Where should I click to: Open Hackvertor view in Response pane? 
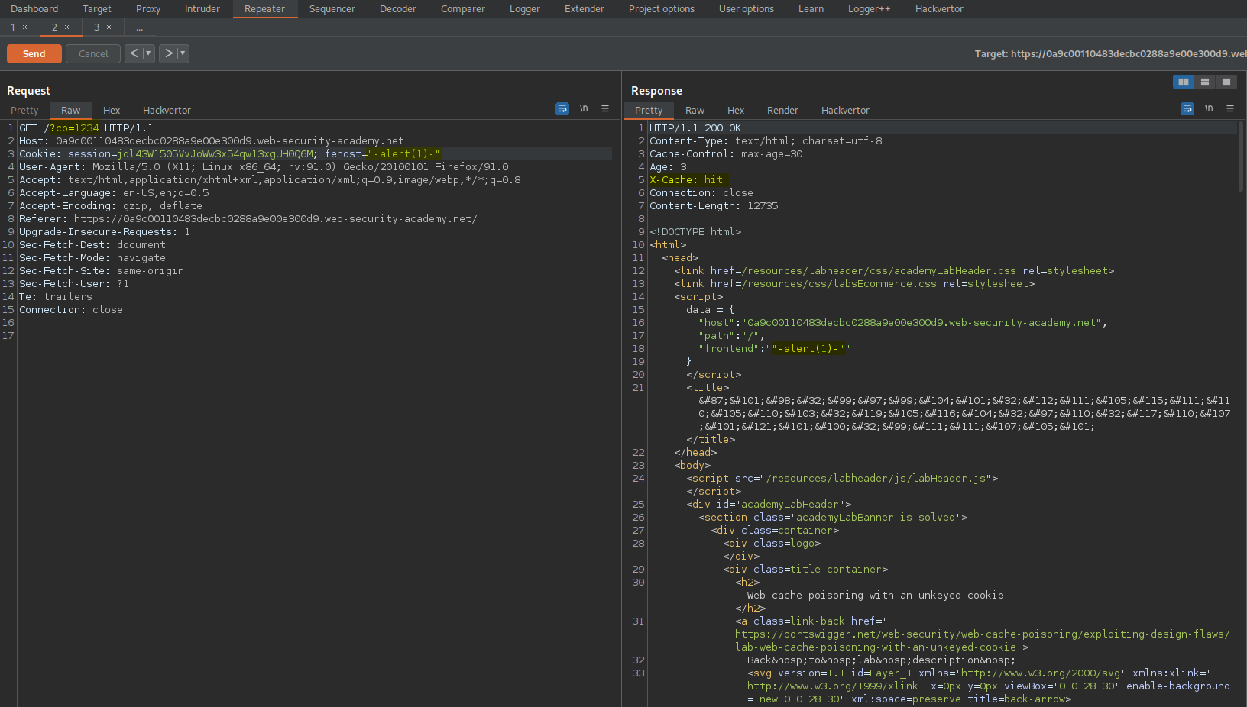pyautogui.click(x=845, y=111)
